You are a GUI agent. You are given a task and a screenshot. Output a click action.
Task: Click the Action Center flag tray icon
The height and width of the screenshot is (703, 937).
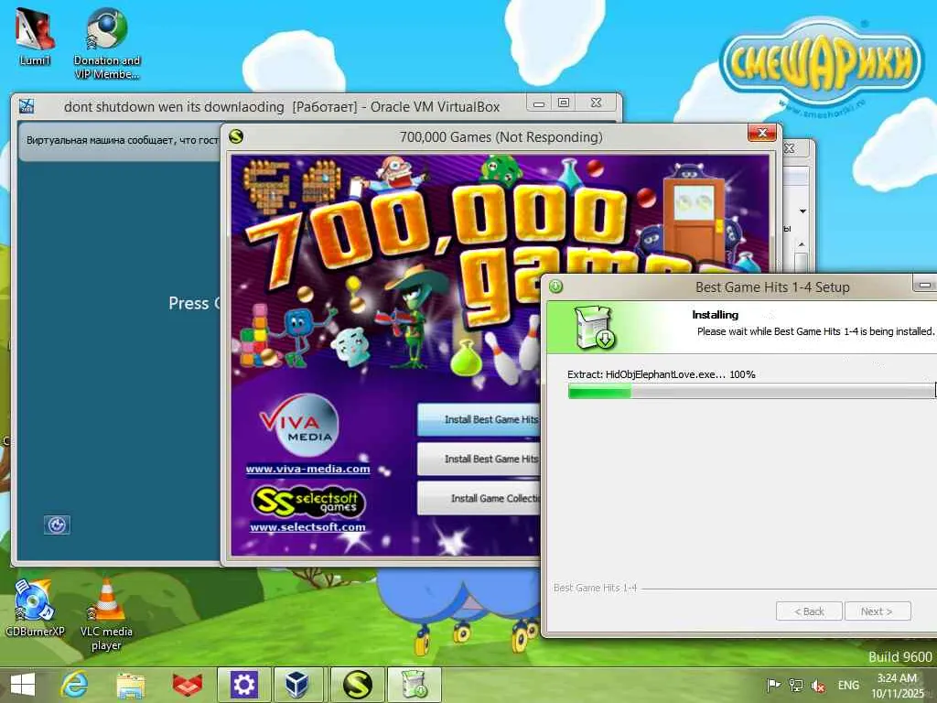click(773, 685)
